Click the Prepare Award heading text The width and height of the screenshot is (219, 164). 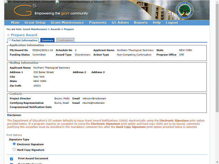point(24,35)
